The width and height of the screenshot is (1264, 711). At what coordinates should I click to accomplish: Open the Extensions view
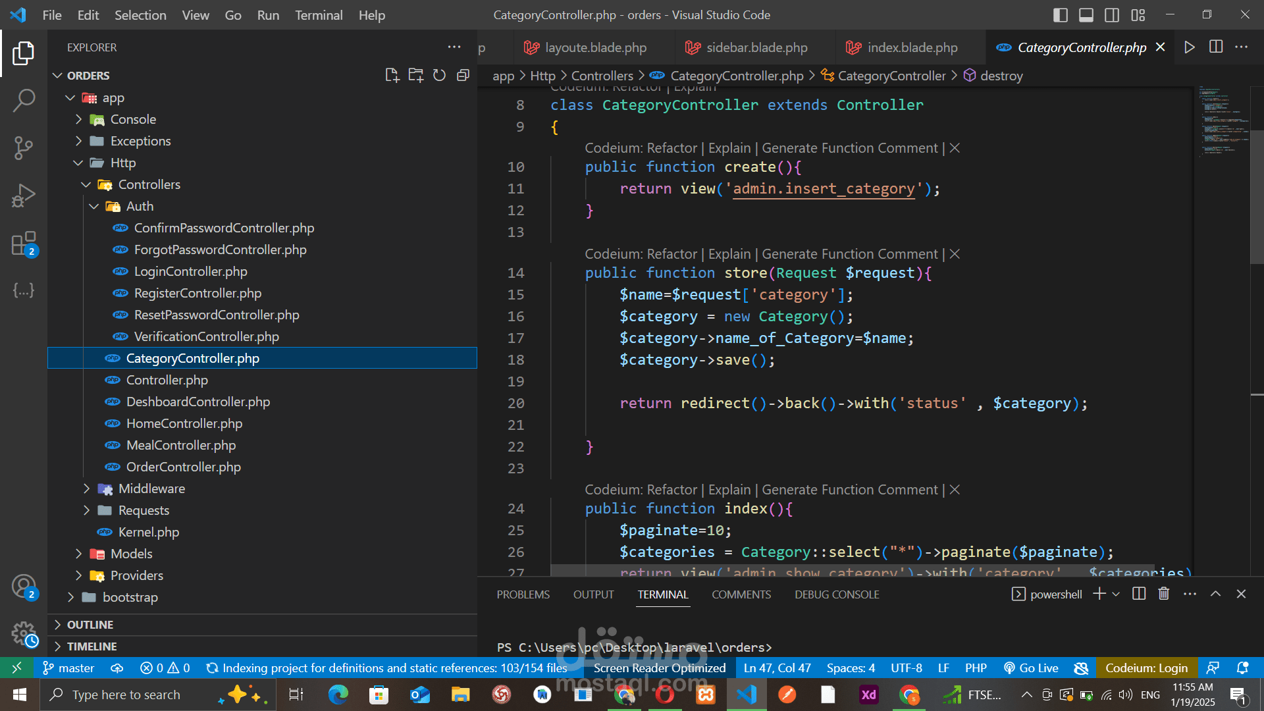point(24,244)
